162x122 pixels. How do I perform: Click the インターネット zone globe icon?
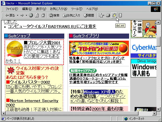tap(126, 119)
